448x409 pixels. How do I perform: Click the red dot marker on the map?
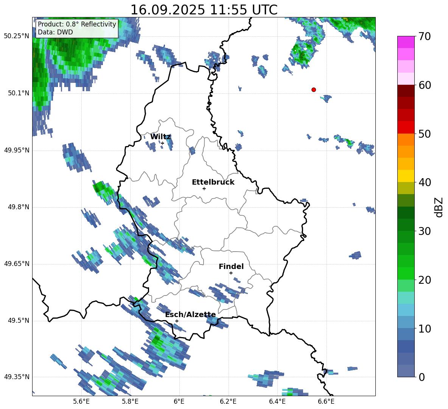(314, 90)
